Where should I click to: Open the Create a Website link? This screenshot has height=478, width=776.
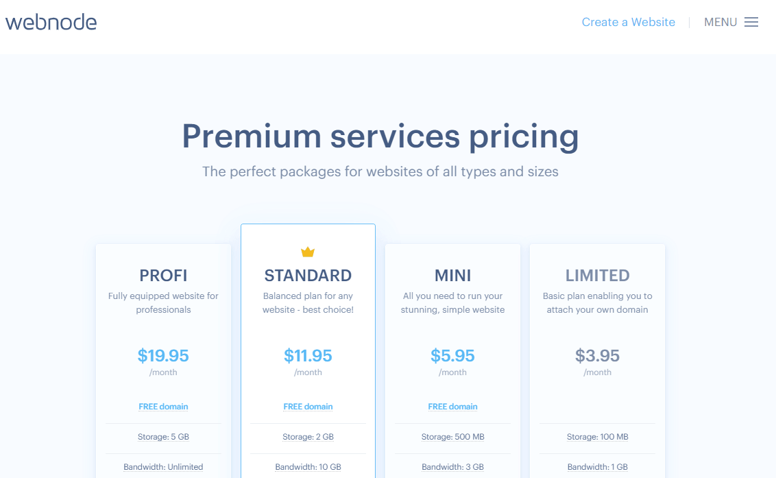pos(628,21)
